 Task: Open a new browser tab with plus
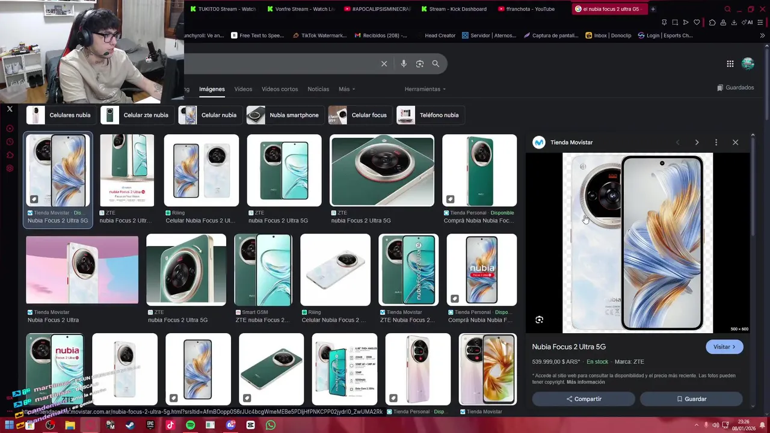pos(653,9)
